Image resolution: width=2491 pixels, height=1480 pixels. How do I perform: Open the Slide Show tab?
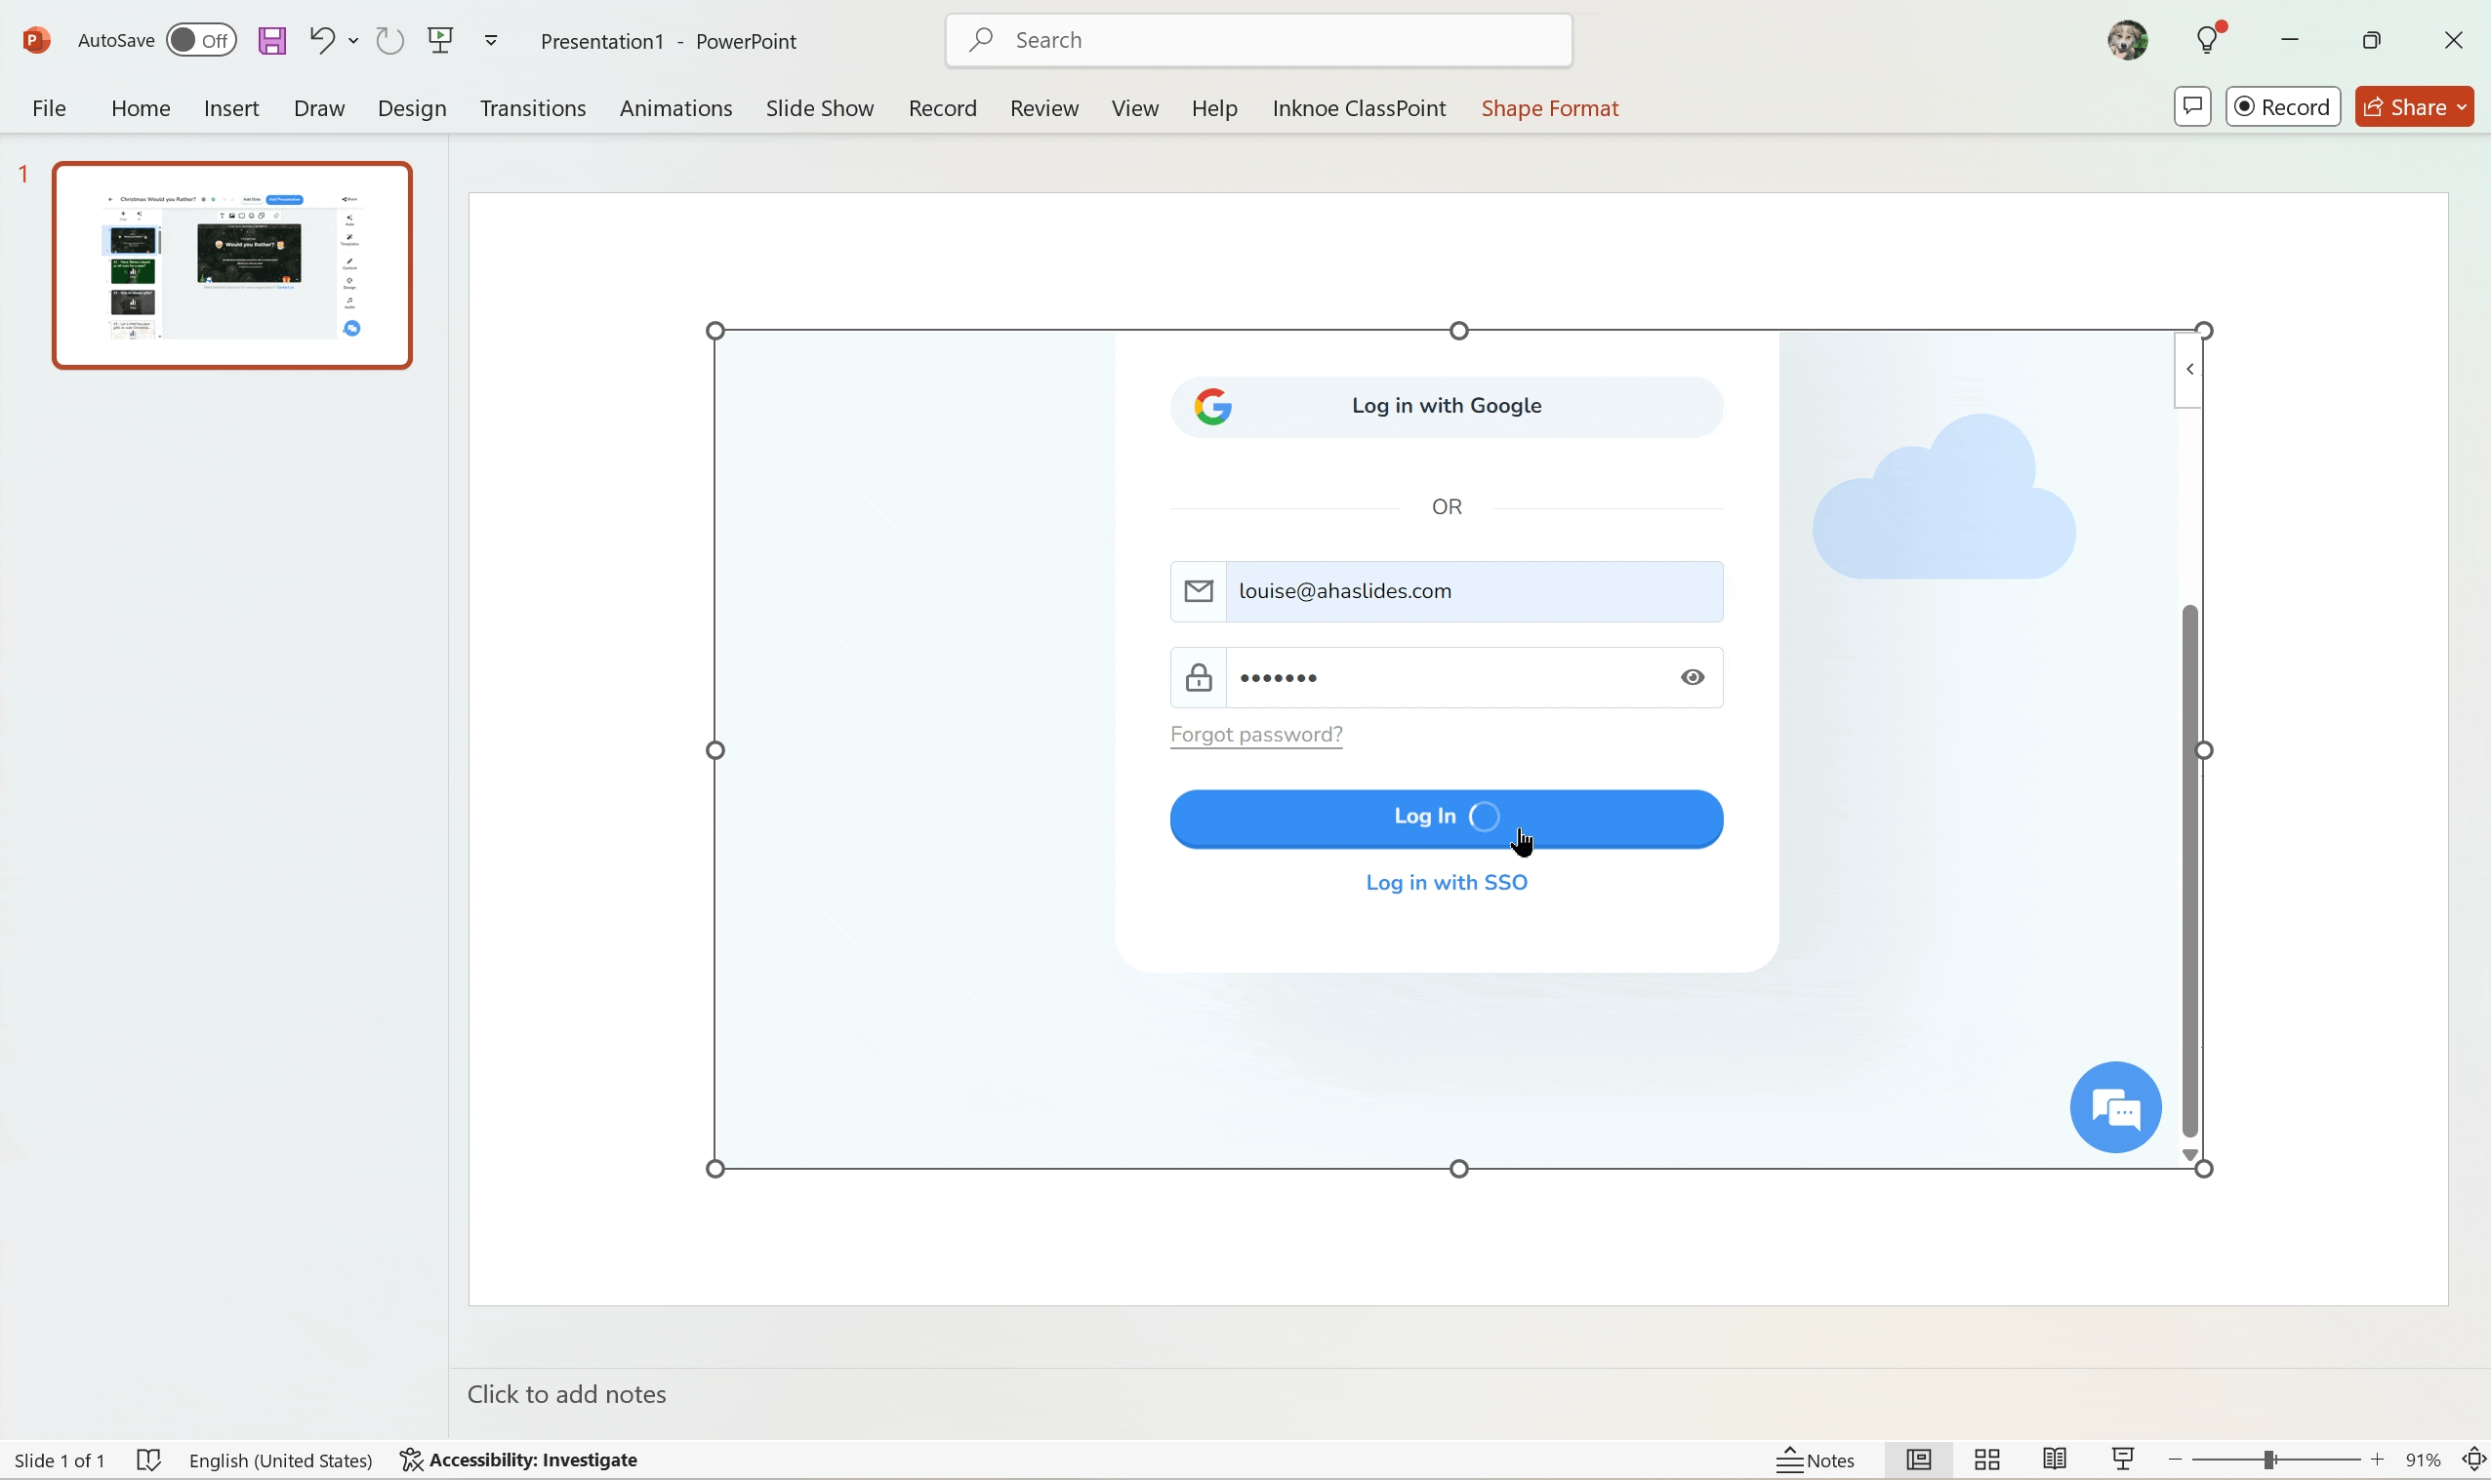click(x=820, y=107)
